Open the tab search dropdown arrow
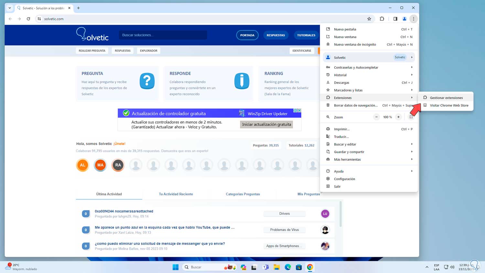 (10, 8)
